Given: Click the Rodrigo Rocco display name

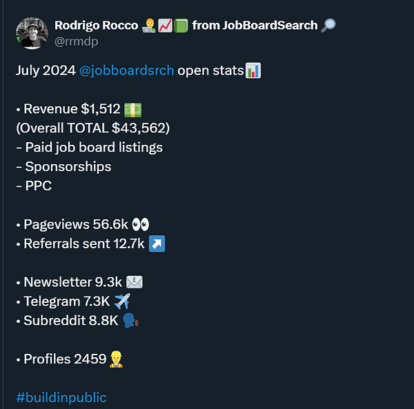Looking at the screenshot, I should pyautogui.click(x=96, y=26).
